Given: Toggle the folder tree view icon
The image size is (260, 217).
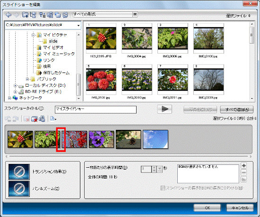Looking at the screenshot, I should (33, 15).
